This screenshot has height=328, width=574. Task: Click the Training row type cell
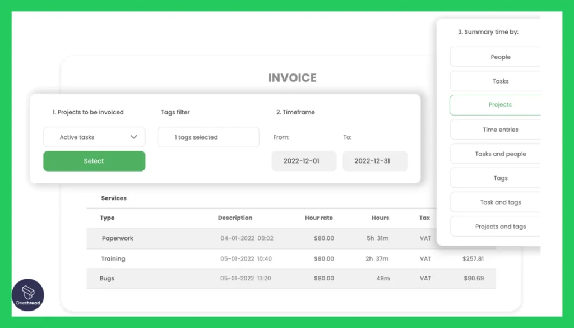pos(113,259)
